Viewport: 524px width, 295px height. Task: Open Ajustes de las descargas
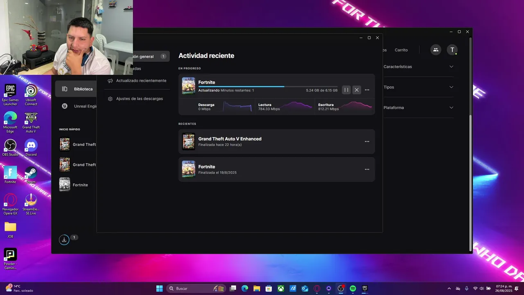pos(136,99)
